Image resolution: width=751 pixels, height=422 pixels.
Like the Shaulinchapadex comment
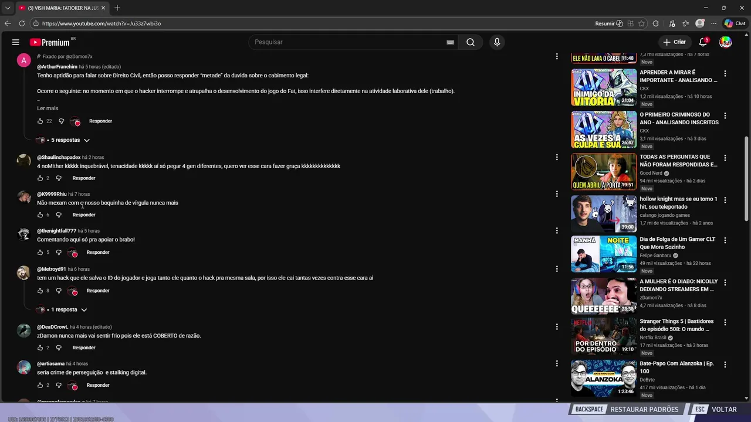40,178
